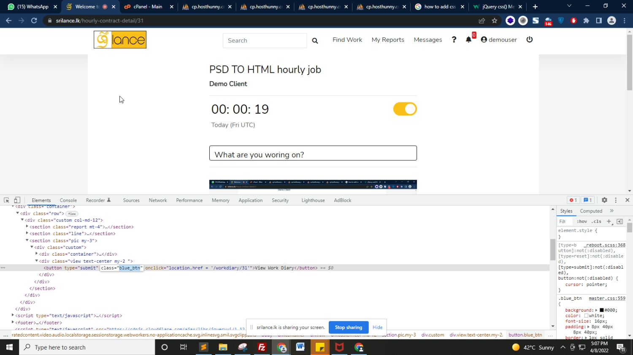This screenshot has width=633, height=355.
Task: Collapse the section class="pic my-3" node
Action: [x=27, y=240]
